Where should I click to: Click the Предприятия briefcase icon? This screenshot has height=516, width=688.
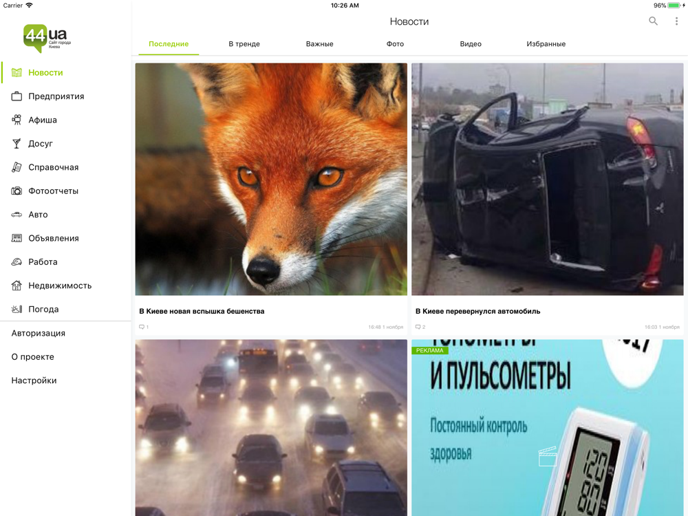pos(17,96)
